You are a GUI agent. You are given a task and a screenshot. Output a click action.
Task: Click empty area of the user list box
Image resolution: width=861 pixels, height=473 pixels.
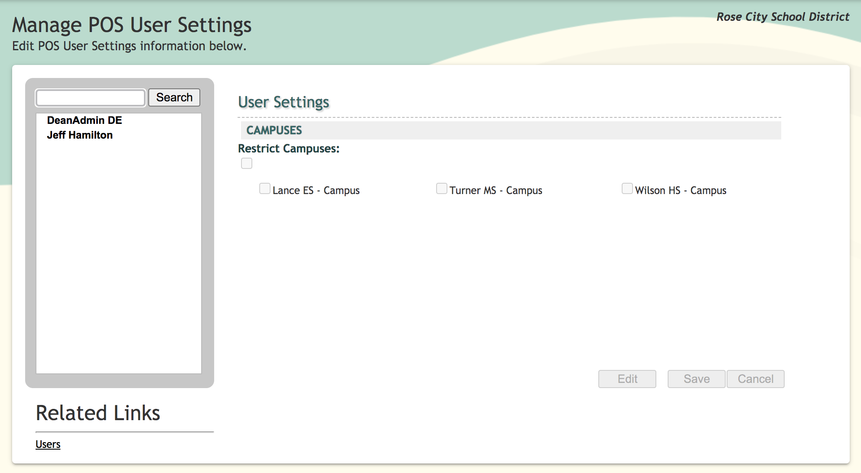[x=119, y=260]
